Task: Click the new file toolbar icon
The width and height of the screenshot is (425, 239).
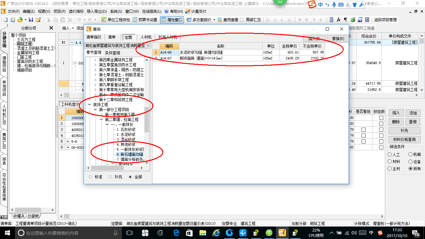Action: [6, 20]
